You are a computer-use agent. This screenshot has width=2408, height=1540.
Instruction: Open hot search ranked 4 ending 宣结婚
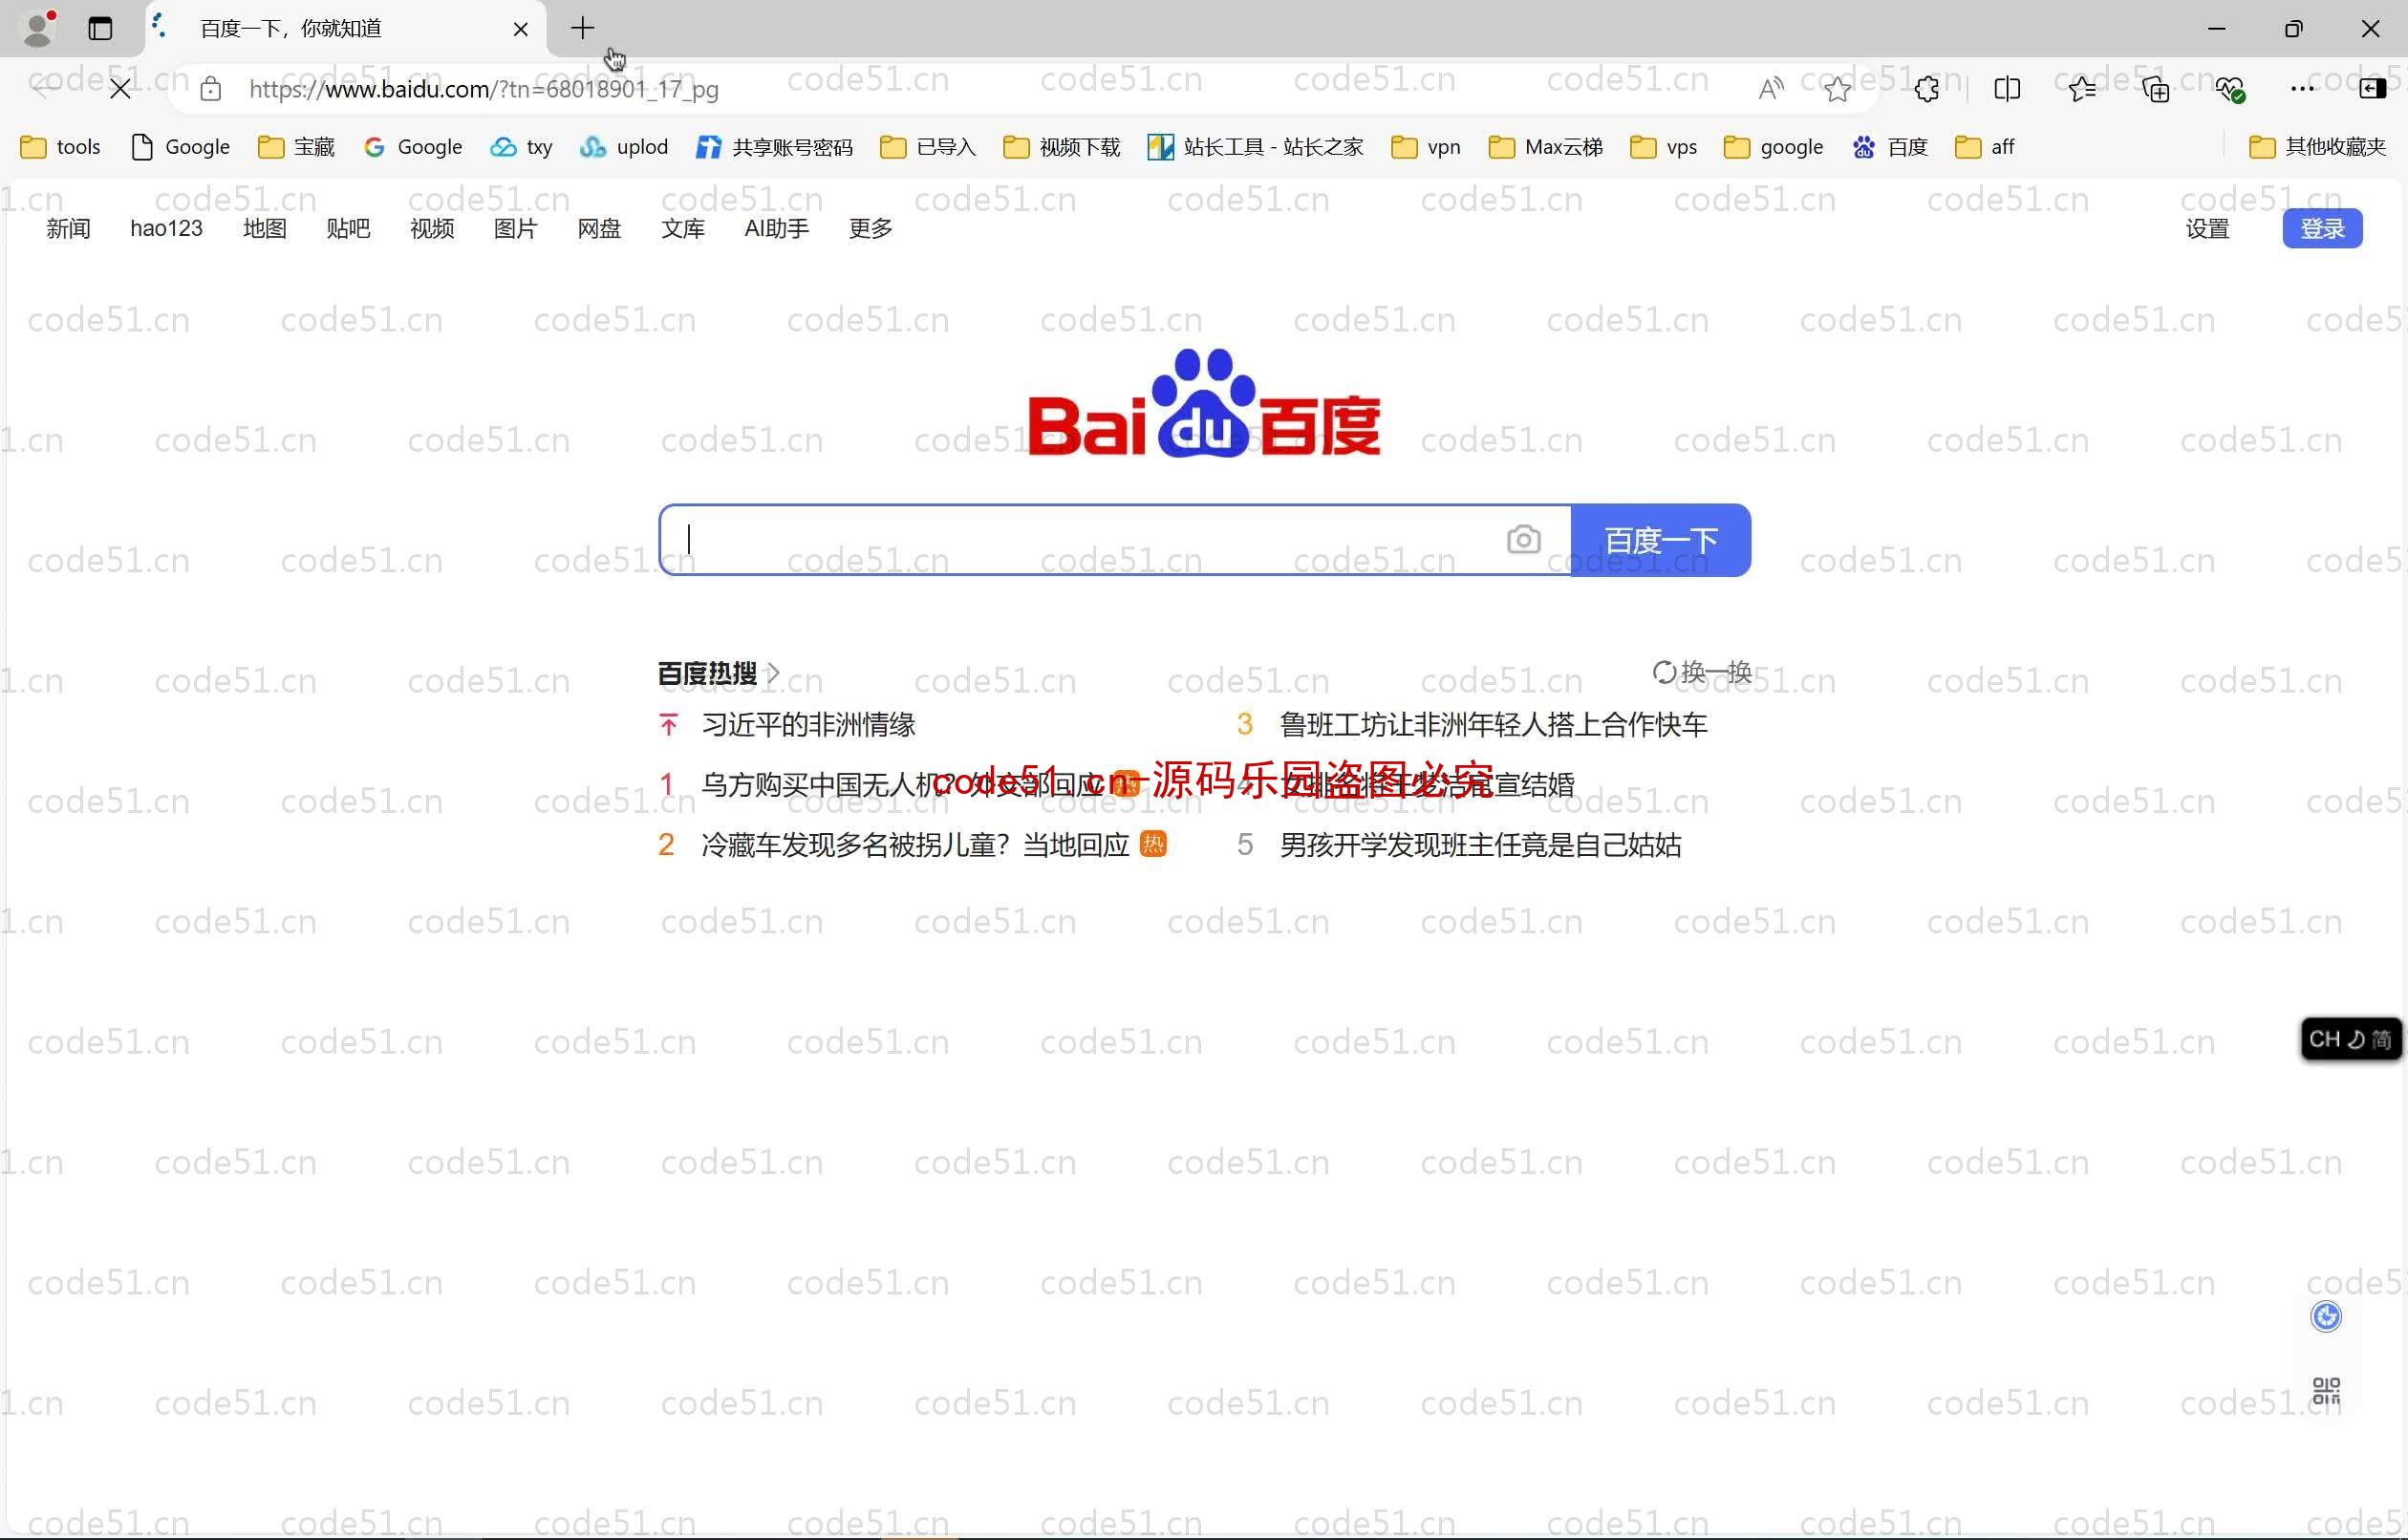pyautogui.click(x=1427, y=785)
